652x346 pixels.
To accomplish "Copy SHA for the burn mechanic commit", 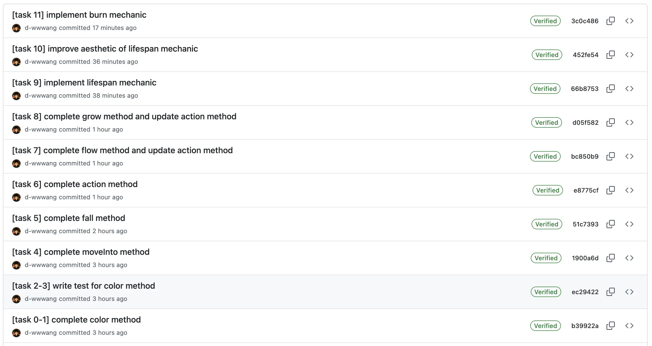I will [611, 20].
